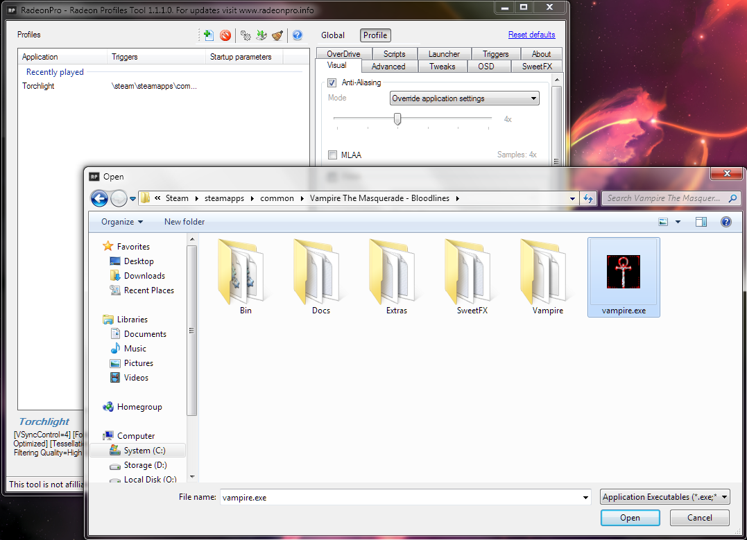Click the refresh icon beside address bar

click(x=588, y=198)
